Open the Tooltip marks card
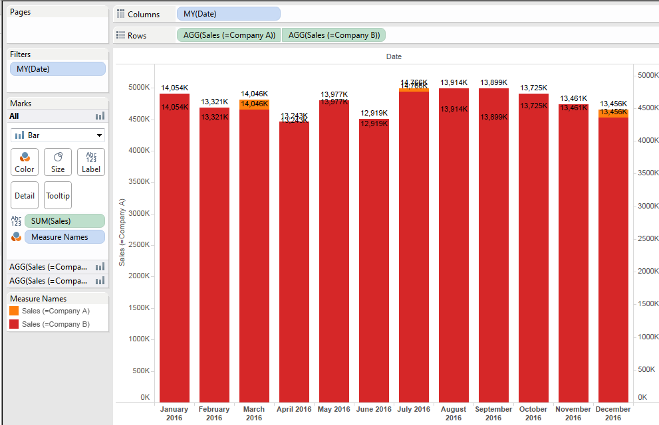This screenshot has height=425, width=659. click(58, 195)
